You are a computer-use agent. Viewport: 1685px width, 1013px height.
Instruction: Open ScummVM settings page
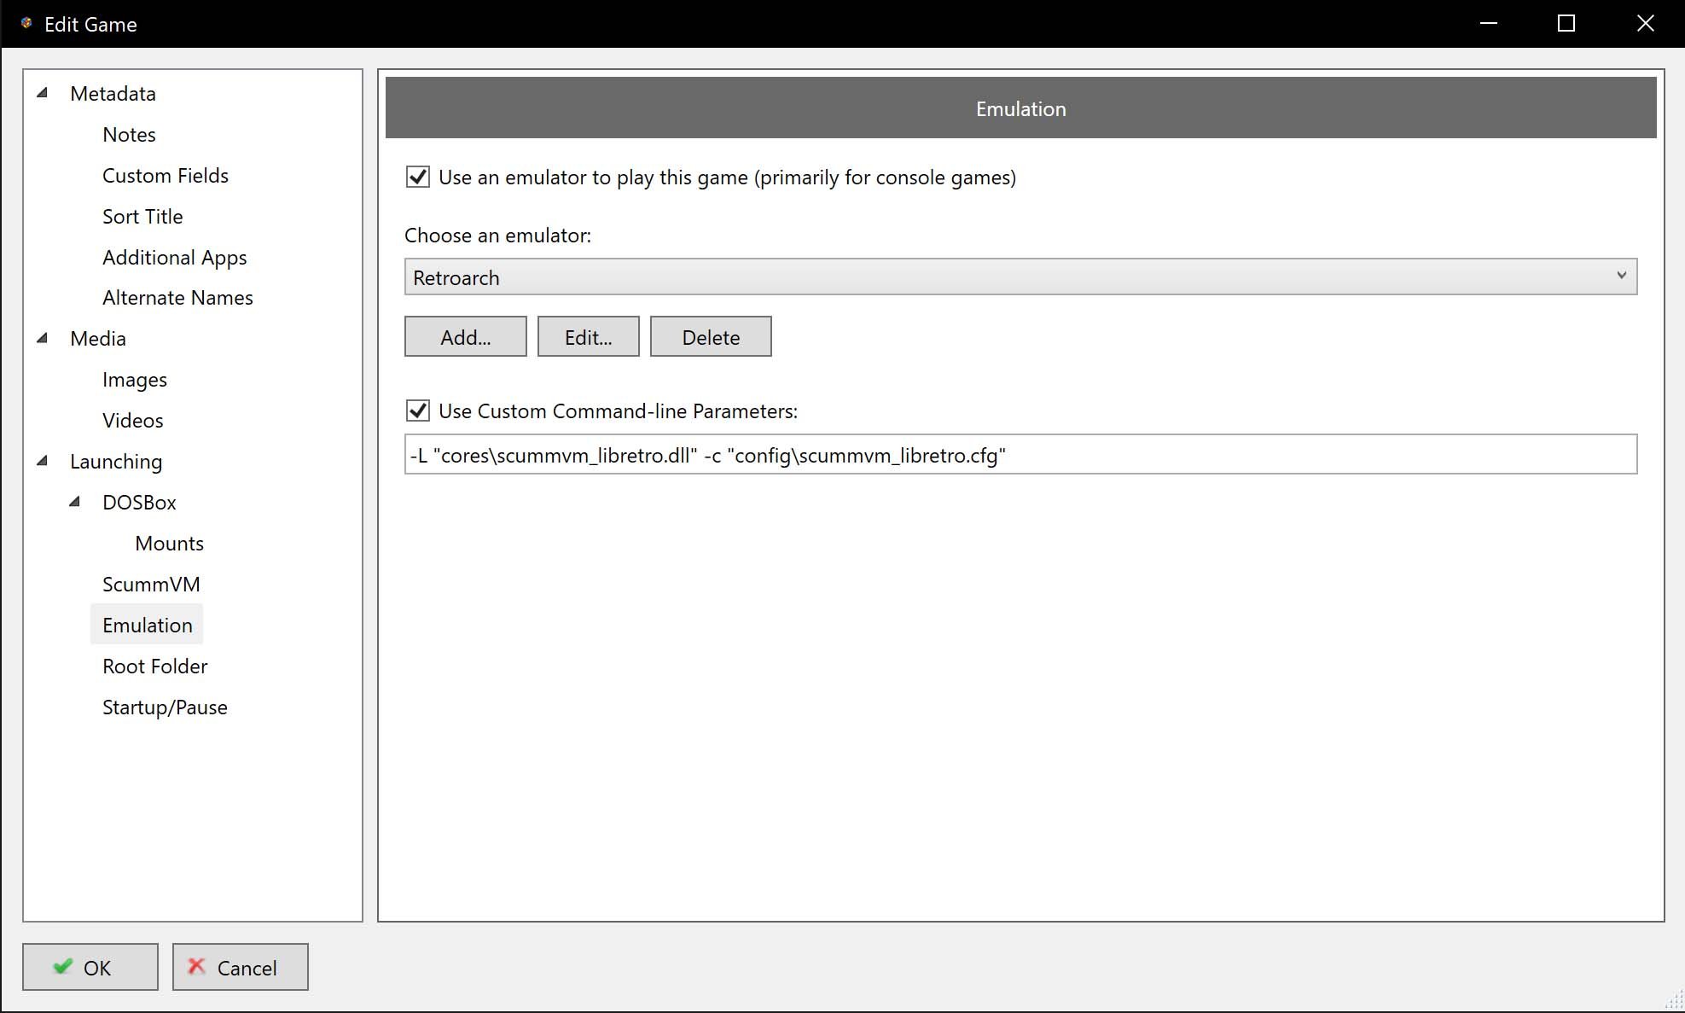tap(151, 585)
